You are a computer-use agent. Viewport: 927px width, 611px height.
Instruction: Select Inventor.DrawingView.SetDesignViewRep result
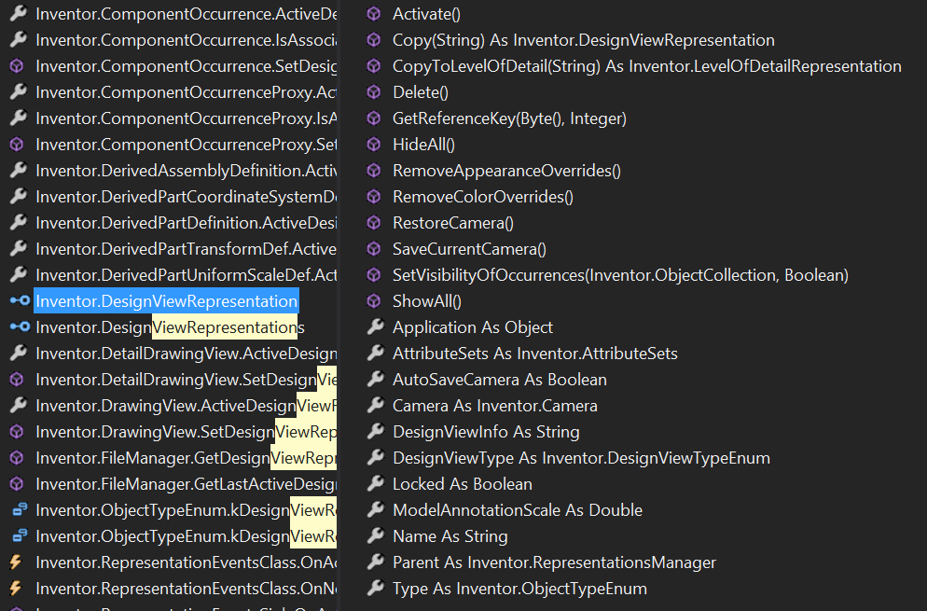[x=187, y=431]
